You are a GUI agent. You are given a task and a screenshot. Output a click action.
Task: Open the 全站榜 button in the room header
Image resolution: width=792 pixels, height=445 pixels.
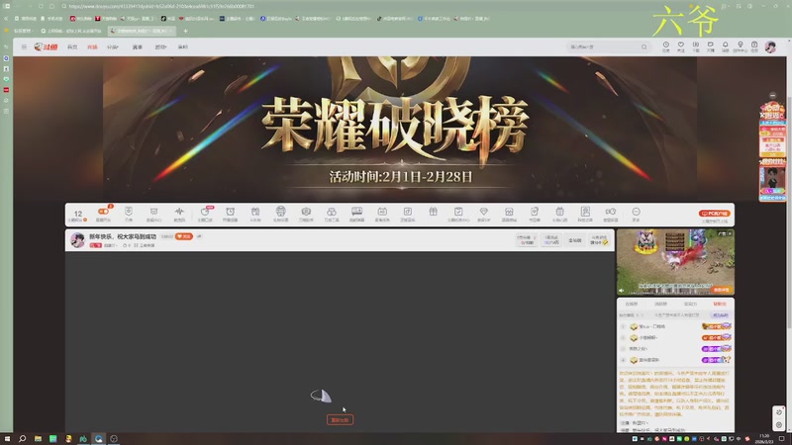coord(575,240)
